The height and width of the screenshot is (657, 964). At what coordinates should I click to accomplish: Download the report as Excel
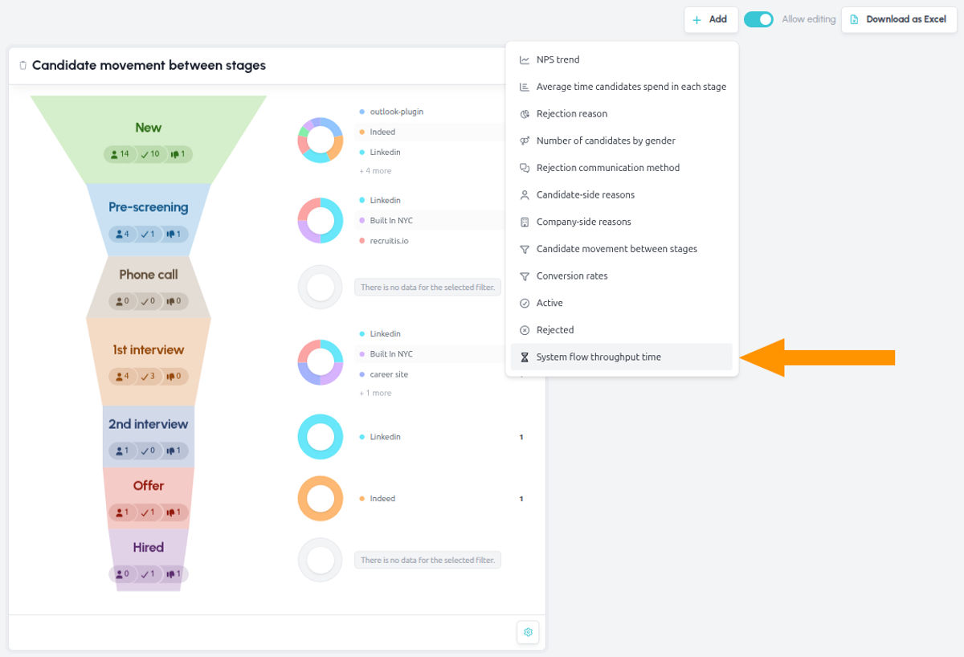898,19
